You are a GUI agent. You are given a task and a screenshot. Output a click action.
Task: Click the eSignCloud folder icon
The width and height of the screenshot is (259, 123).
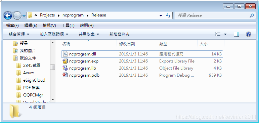(19, 80)
